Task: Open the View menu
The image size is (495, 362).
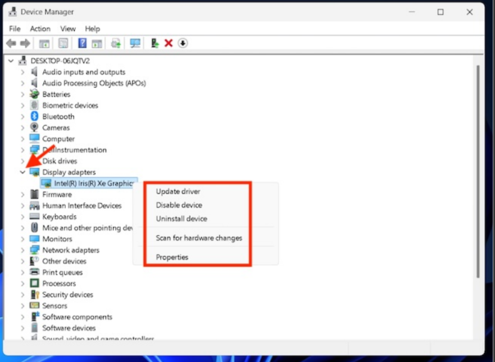Action: pos(68,29)
